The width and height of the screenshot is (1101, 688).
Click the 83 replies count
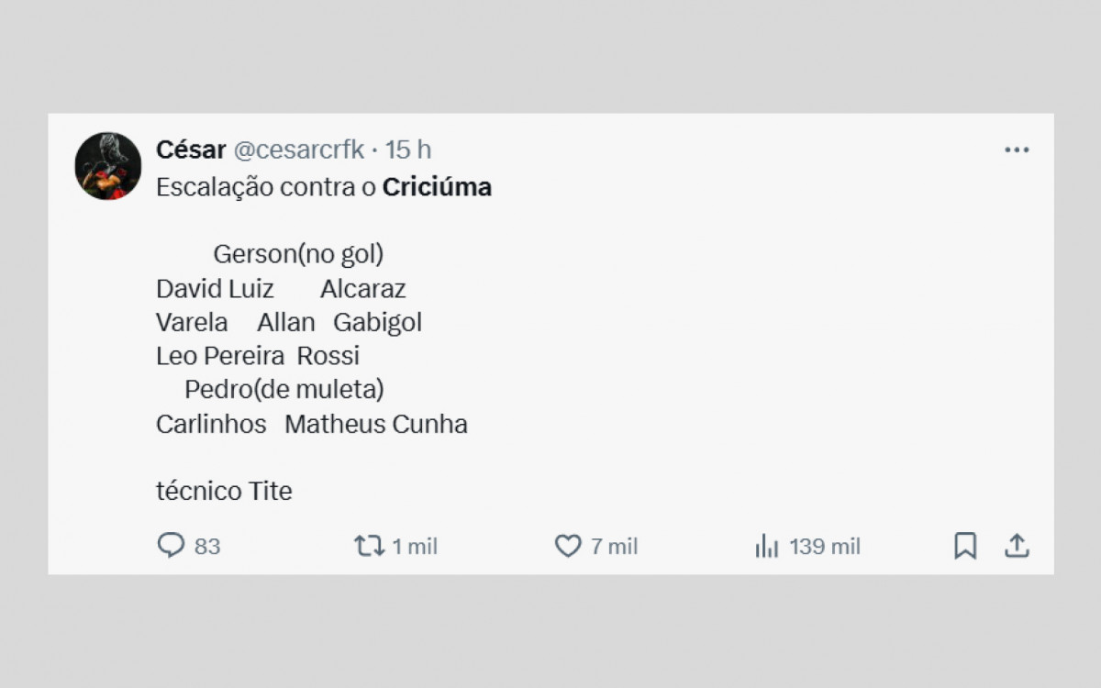[208, 546]
